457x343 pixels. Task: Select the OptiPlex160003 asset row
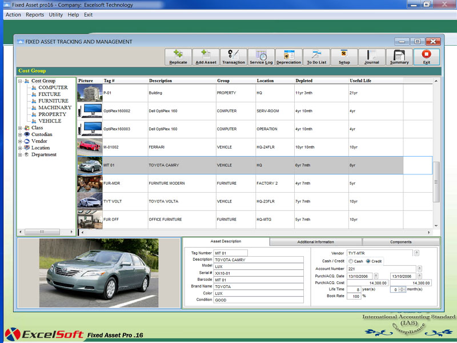[x=255, y=129]
